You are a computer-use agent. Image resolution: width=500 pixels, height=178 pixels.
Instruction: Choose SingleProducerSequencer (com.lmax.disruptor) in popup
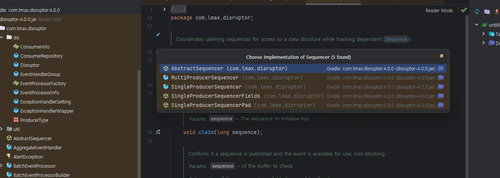pos(303,87)
